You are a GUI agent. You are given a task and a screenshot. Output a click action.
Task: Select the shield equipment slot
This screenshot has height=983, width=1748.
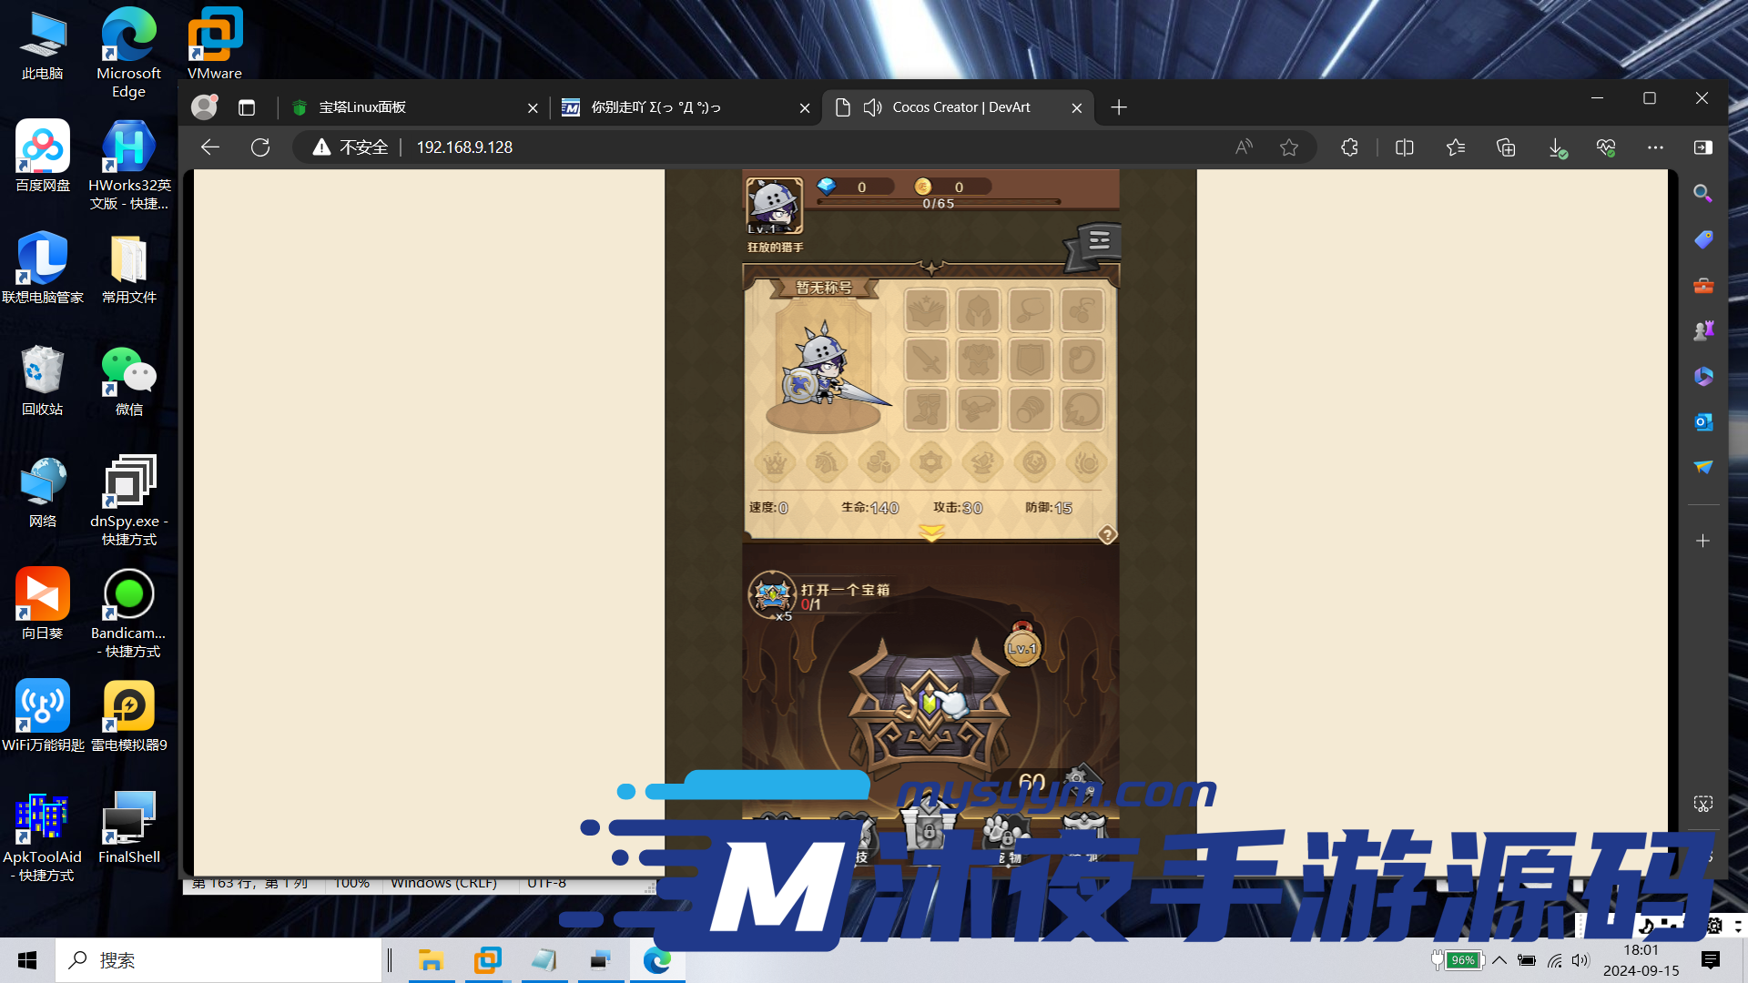[x=1030, y=360]
